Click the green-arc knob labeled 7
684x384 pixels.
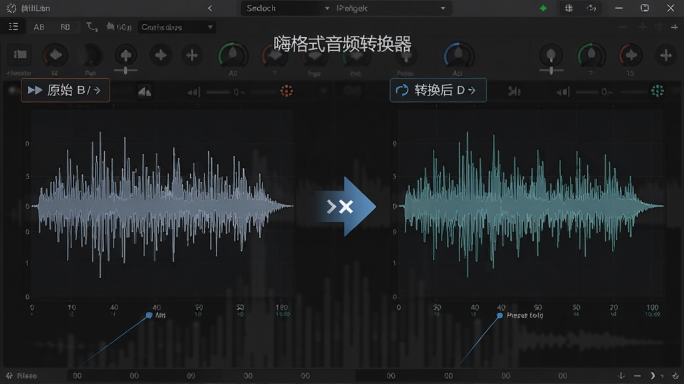(x=591, y=55)
